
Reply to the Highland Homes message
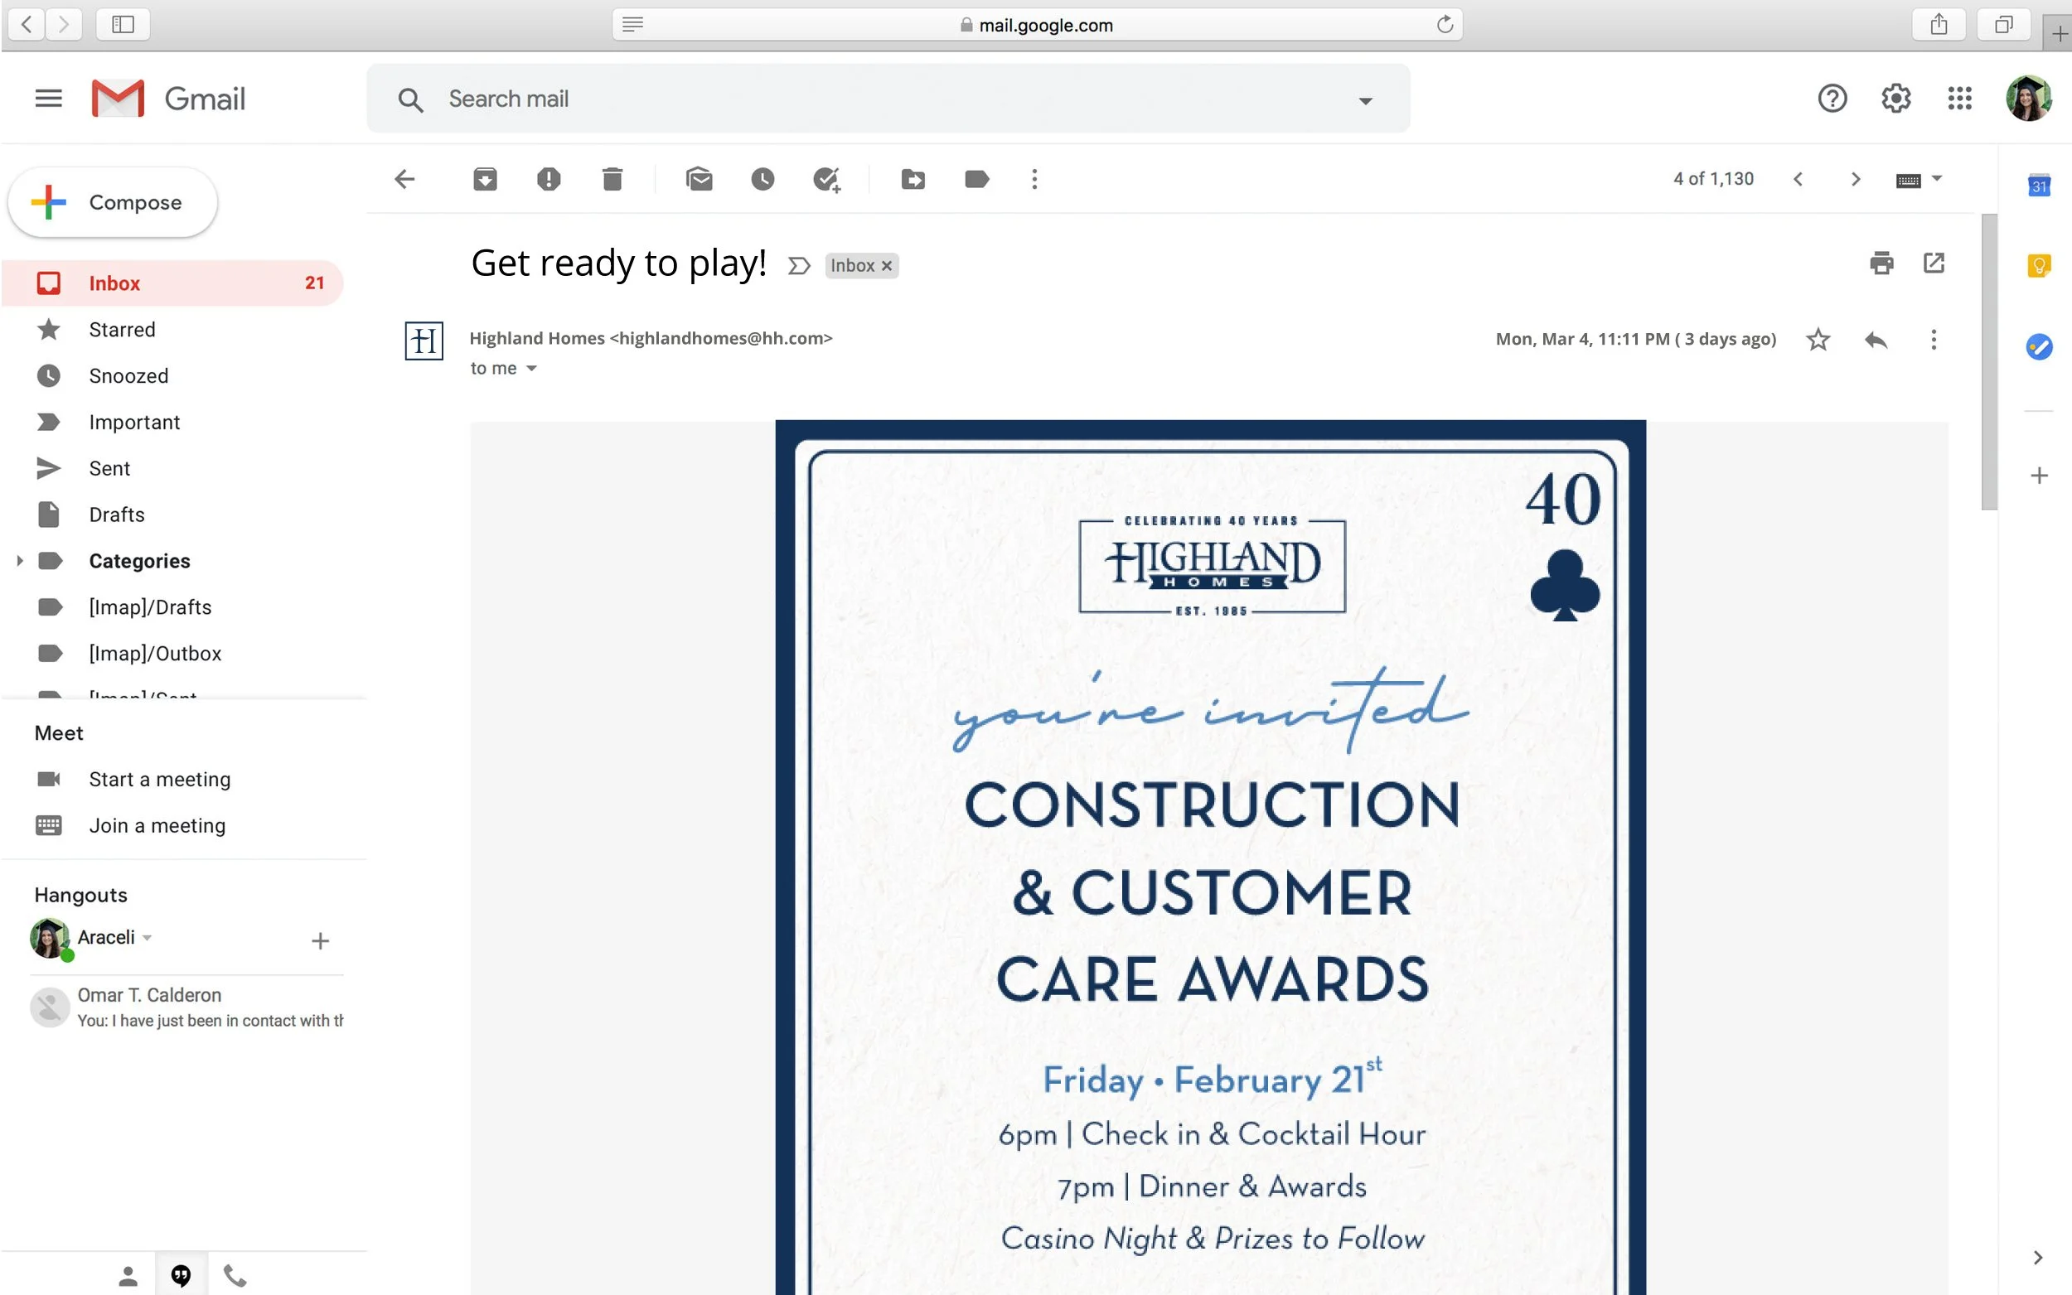tap(1876, 340)
